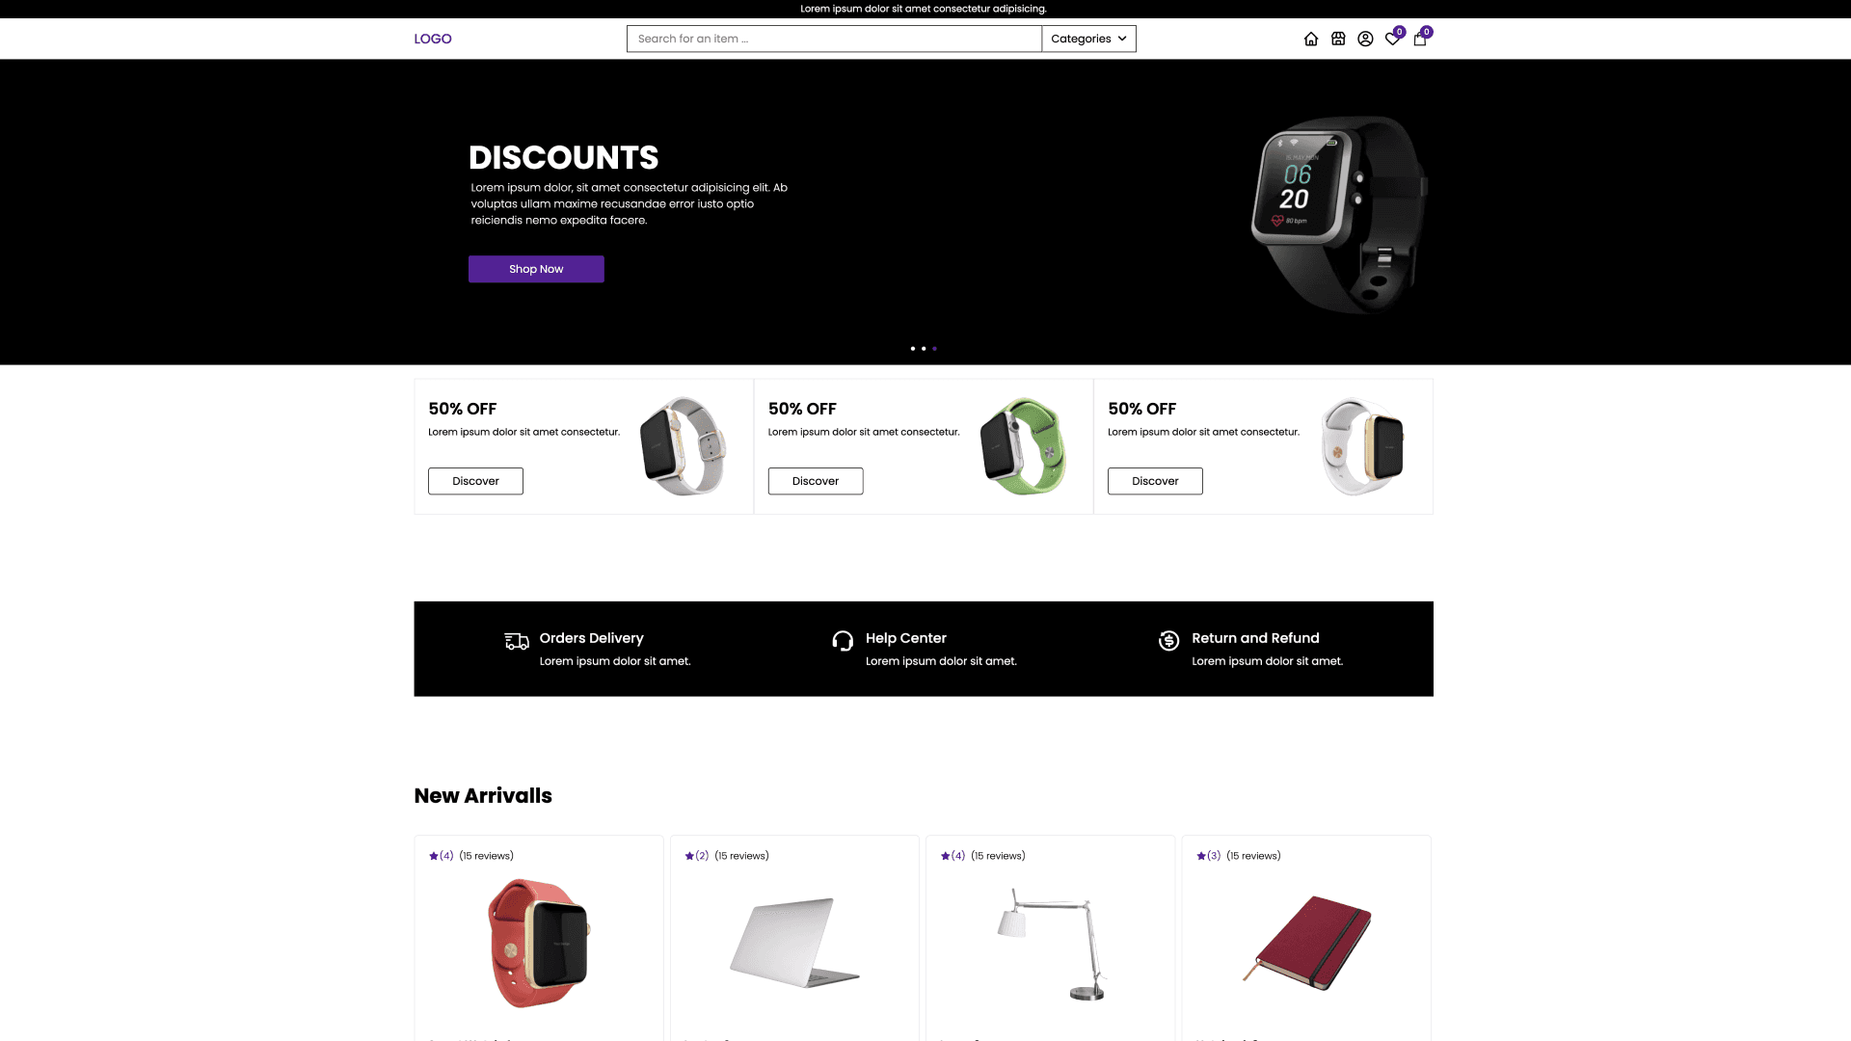Click the Shop Now button
Screen dimensions: 1851x1041
[536, 269]
